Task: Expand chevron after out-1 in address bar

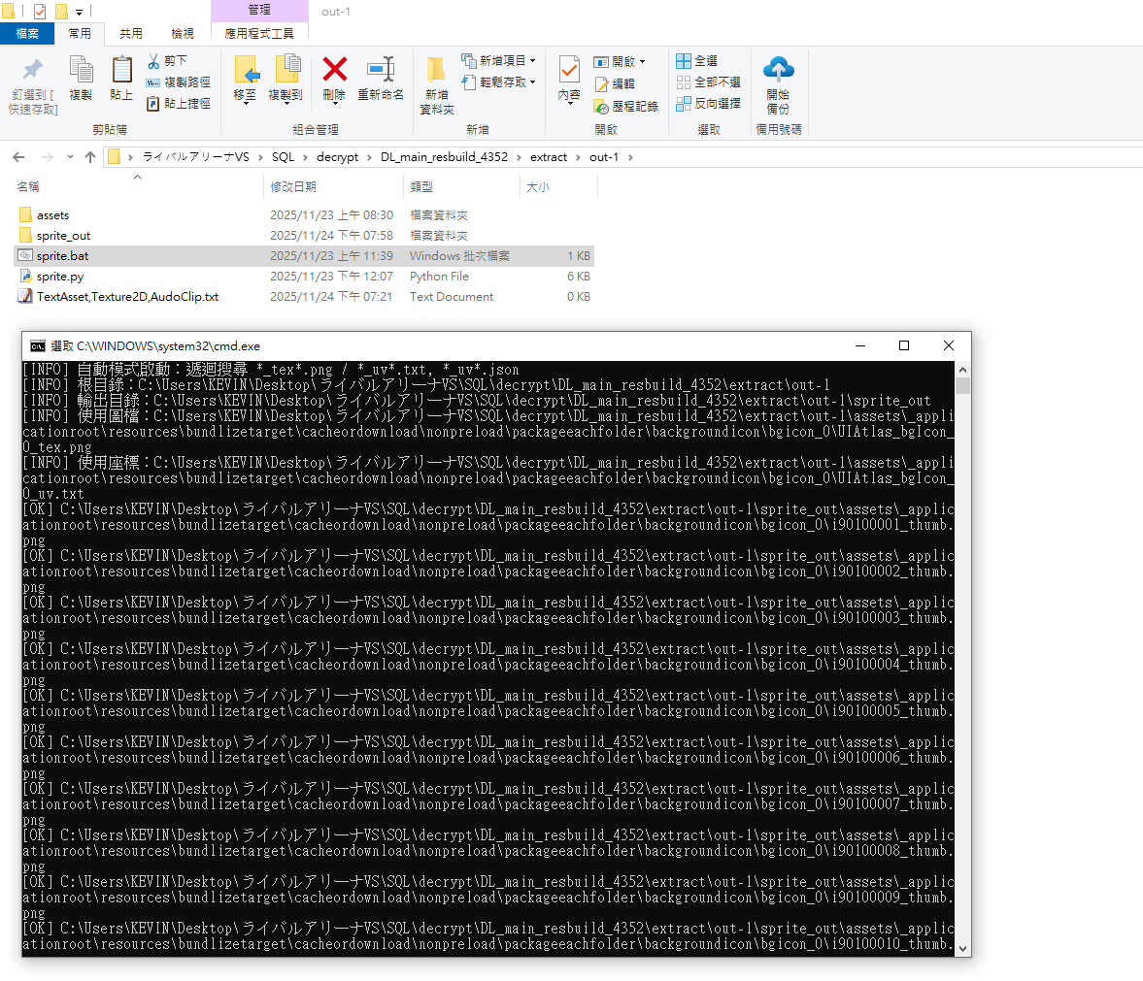Action: (x=630, y=157)
